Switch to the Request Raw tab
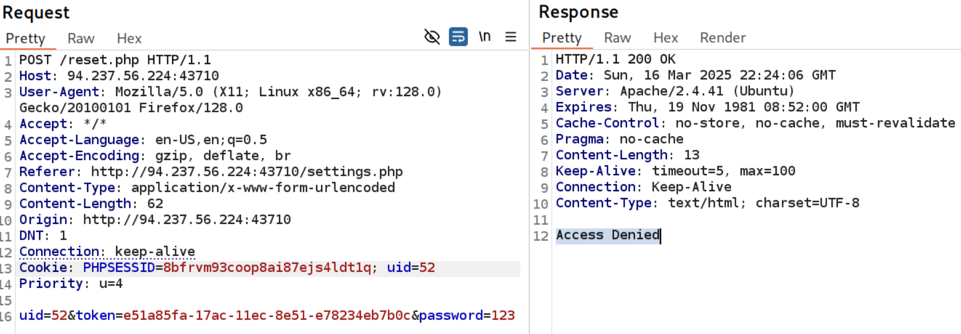Image resolution: width=961 pixels, height=334 pixels. [81, 39]
